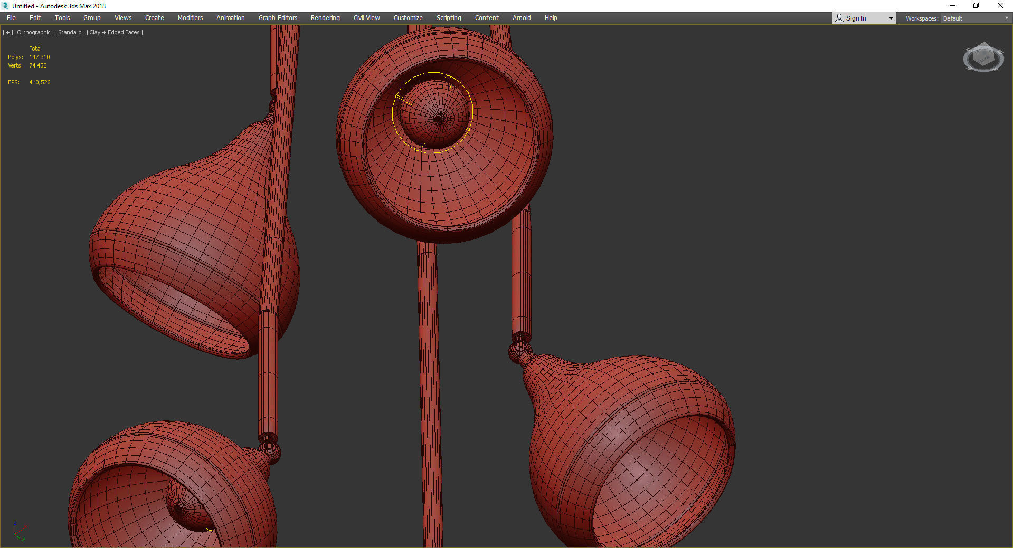Image resolution: width=1013 pixels, height=548 pixels.
Task: Click the axis tripod gizmo in viewport corner
Action: click(19, 531)
